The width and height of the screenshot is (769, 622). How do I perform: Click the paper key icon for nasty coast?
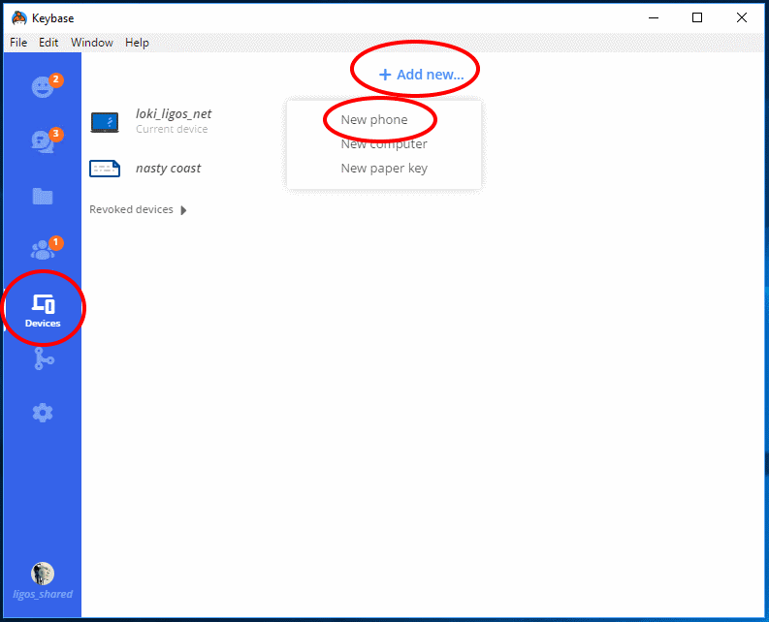[x=105, y=169]
